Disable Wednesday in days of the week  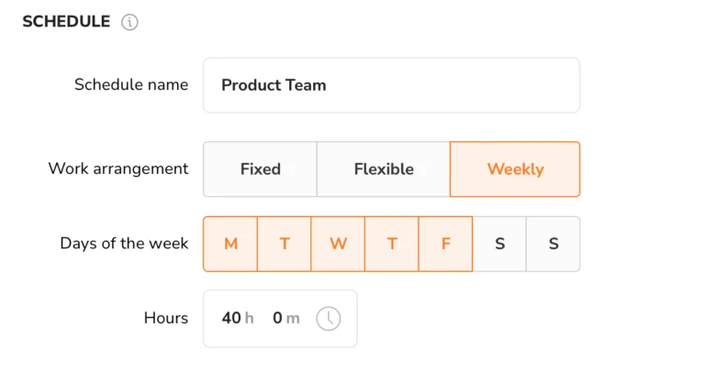[x=338, y=244]
